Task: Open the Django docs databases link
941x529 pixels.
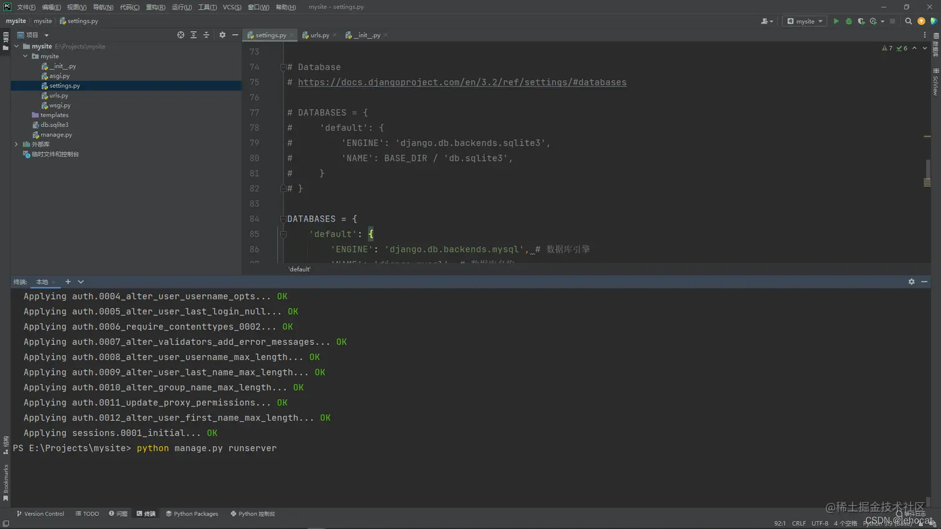Action: [x=462, y=82]
